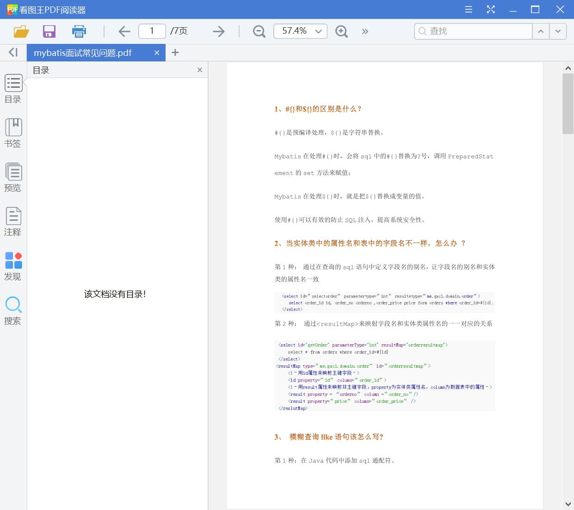Screen dimensions: 574x510
Task: Click the /7页 page count label
Action: click(179, 31)
